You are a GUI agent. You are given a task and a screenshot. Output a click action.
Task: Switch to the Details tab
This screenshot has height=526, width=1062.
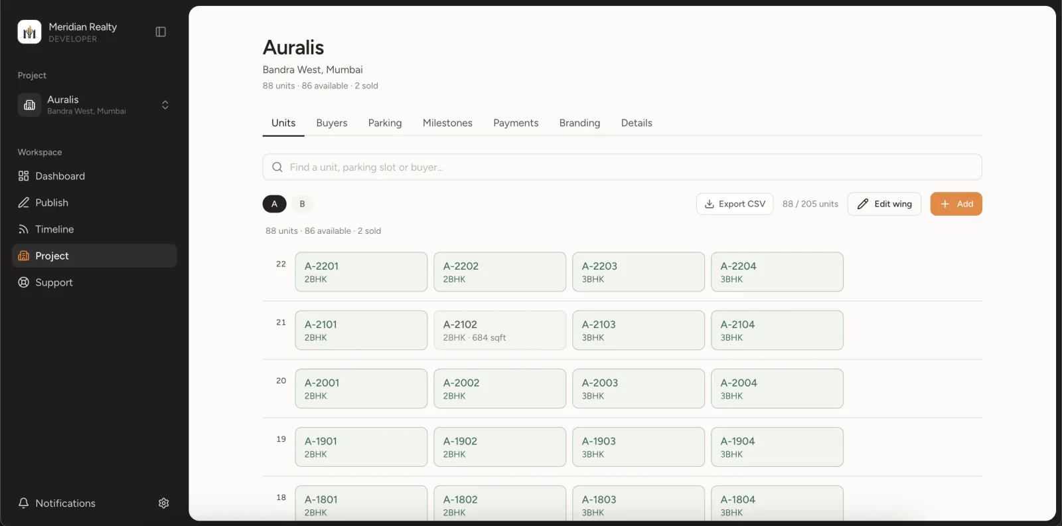click(x=637, y=123)
